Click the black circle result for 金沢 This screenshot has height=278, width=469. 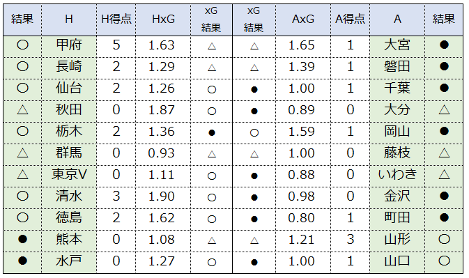point(444,196)
